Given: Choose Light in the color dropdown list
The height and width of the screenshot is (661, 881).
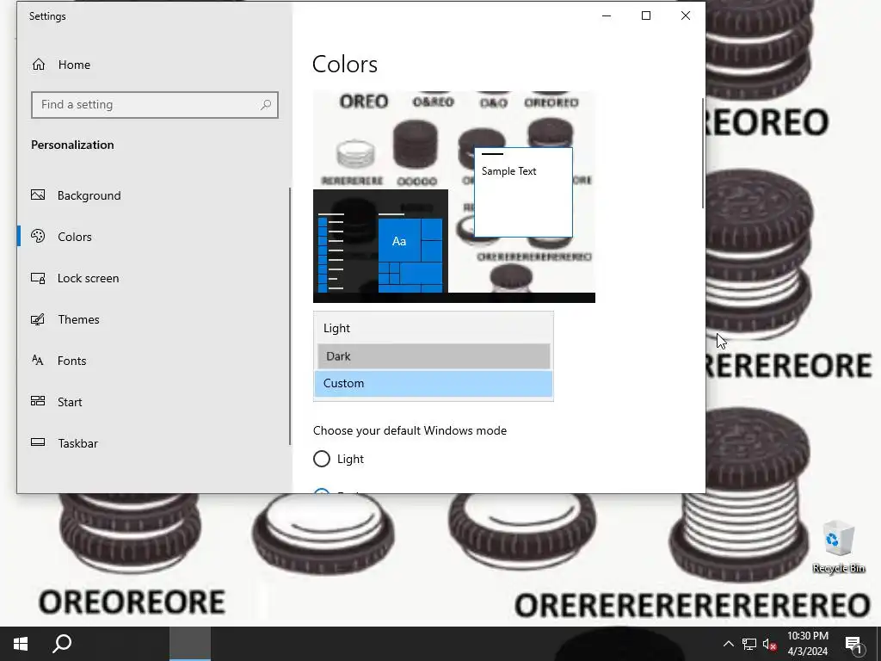Looking at the screenshot, I should 434,328.
